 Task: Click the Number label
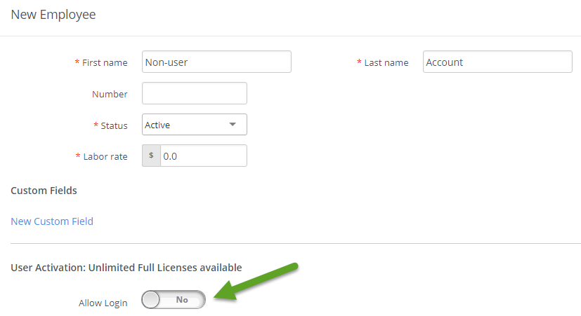(110, 94)
